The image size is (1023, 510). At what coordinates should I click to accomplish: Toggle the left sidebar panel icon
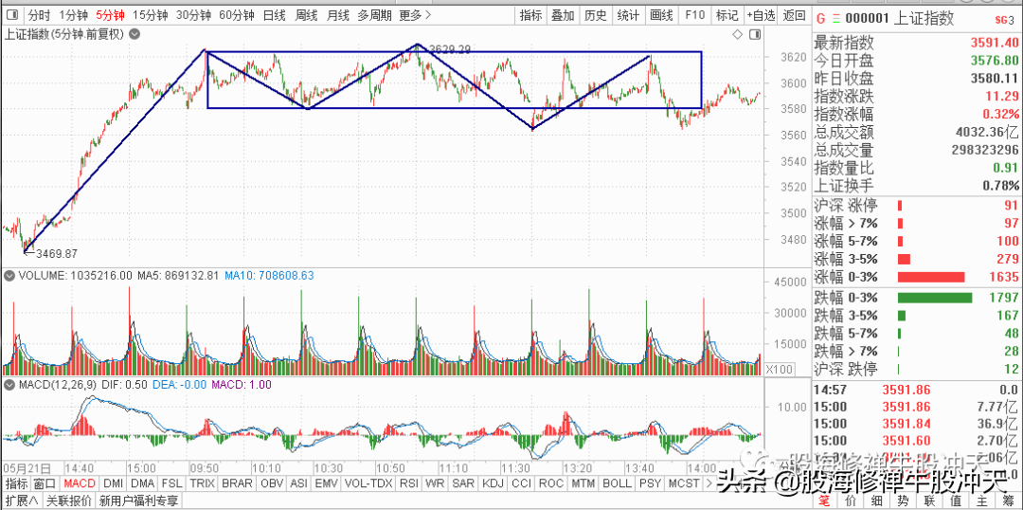click(11, 15)
